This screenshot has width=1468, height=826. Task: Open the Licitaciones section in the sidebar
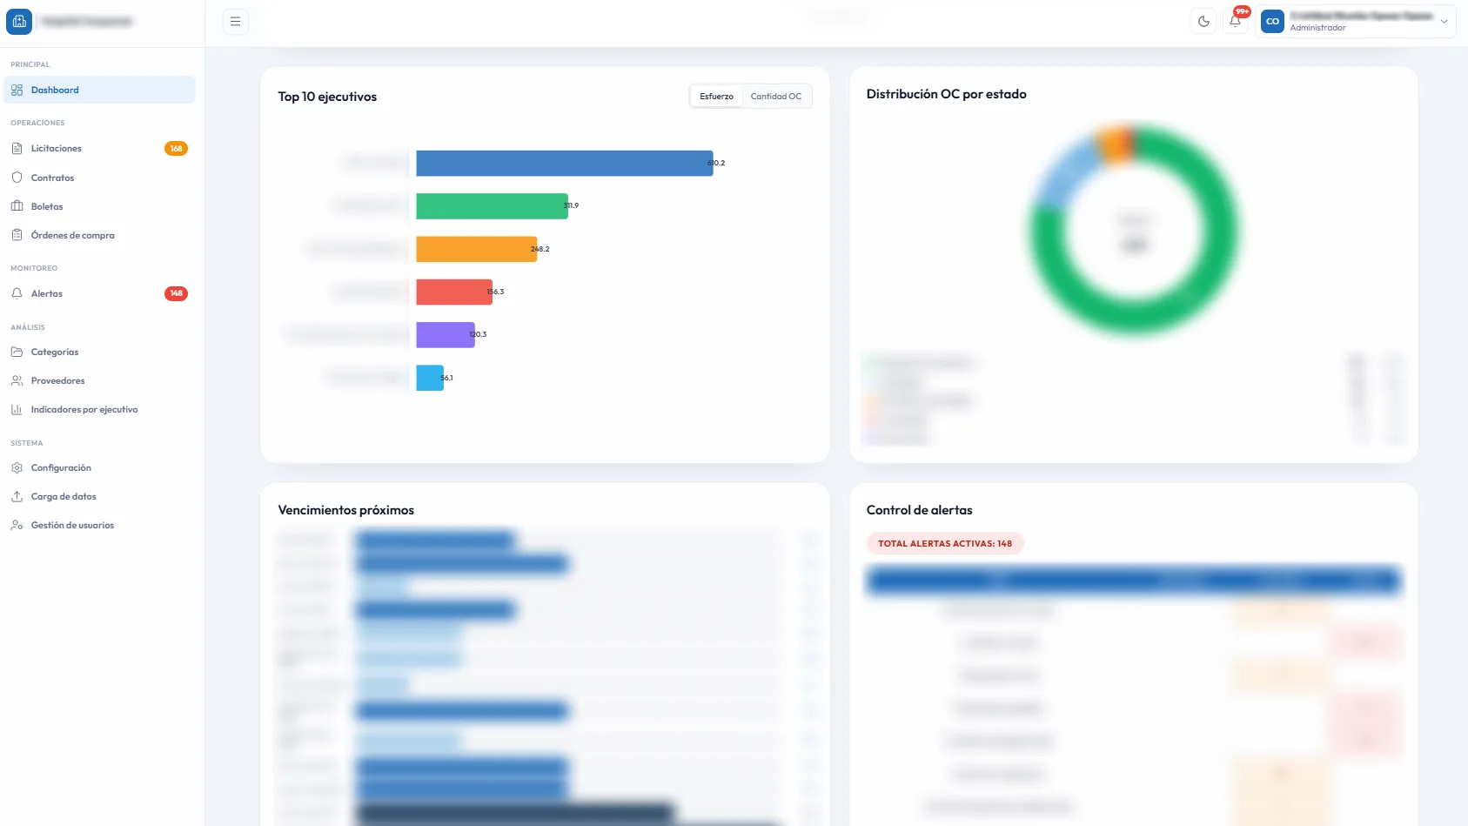(55, 148)
